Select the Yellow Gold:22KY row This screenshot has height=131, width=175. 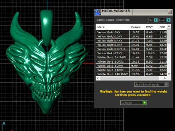(x=131, y=53)
